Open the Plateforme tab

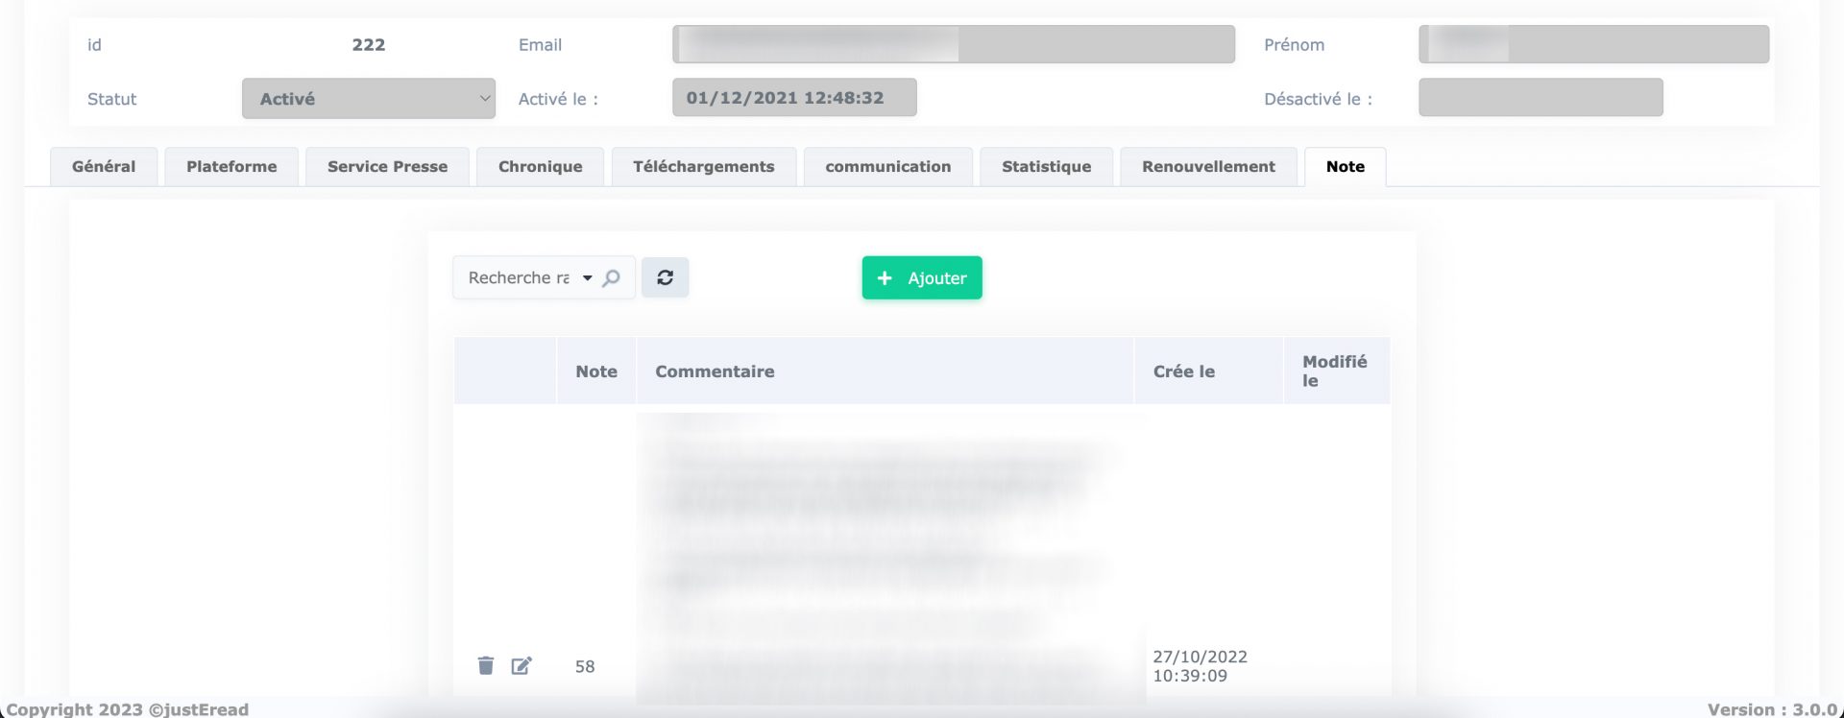[231, 167]
